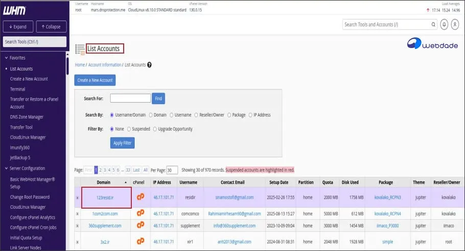This screenshot has width=465, height=251.
Task: Go to Account Information breadcrumb
Action: pos(105,65)
